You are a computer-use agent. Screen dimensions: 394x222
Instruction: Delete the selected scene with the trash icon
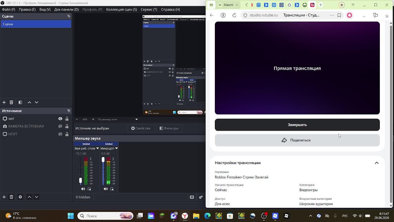[x=11, y=102]
